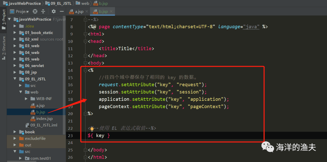
Task: Click line number 23 in gutter
Action: coord(71,136)
